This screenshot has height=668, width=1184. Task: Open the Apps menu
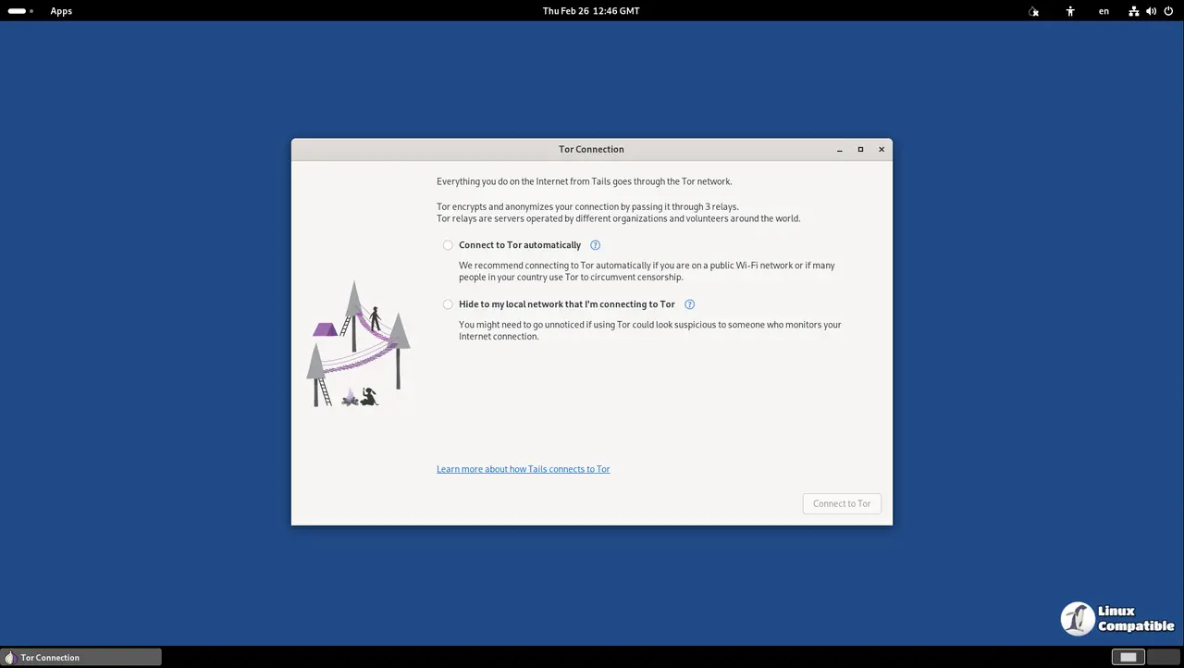(61, 11)
